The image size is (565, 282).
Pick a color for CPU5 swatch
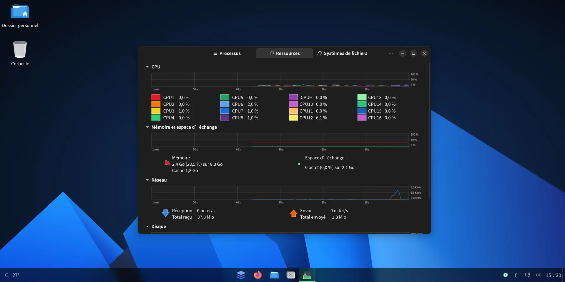(225, 97)
